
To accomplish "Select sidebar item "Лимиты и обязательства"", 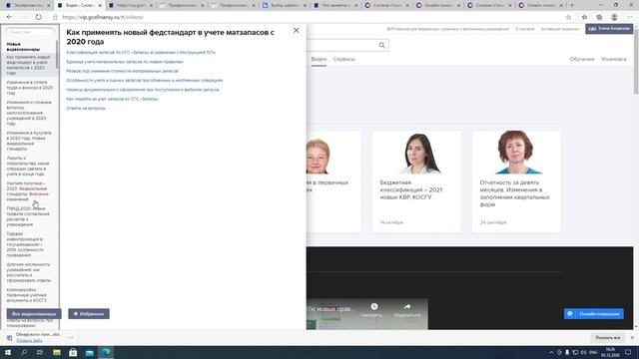I will (x=29, y=167).
